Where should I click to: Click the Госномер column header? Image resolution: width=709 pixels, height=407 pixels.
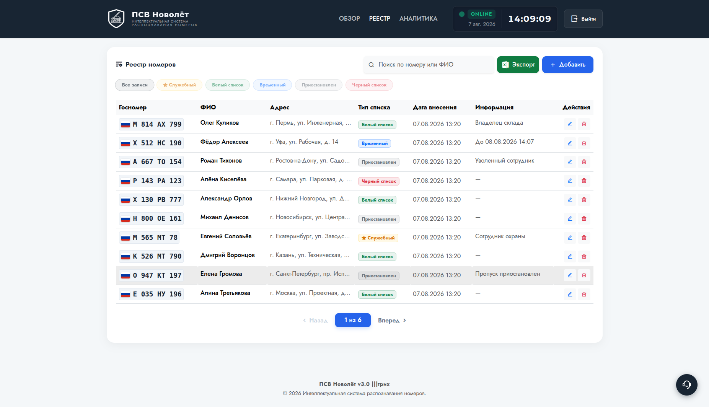pyautogui.click(x=133, y=107)
